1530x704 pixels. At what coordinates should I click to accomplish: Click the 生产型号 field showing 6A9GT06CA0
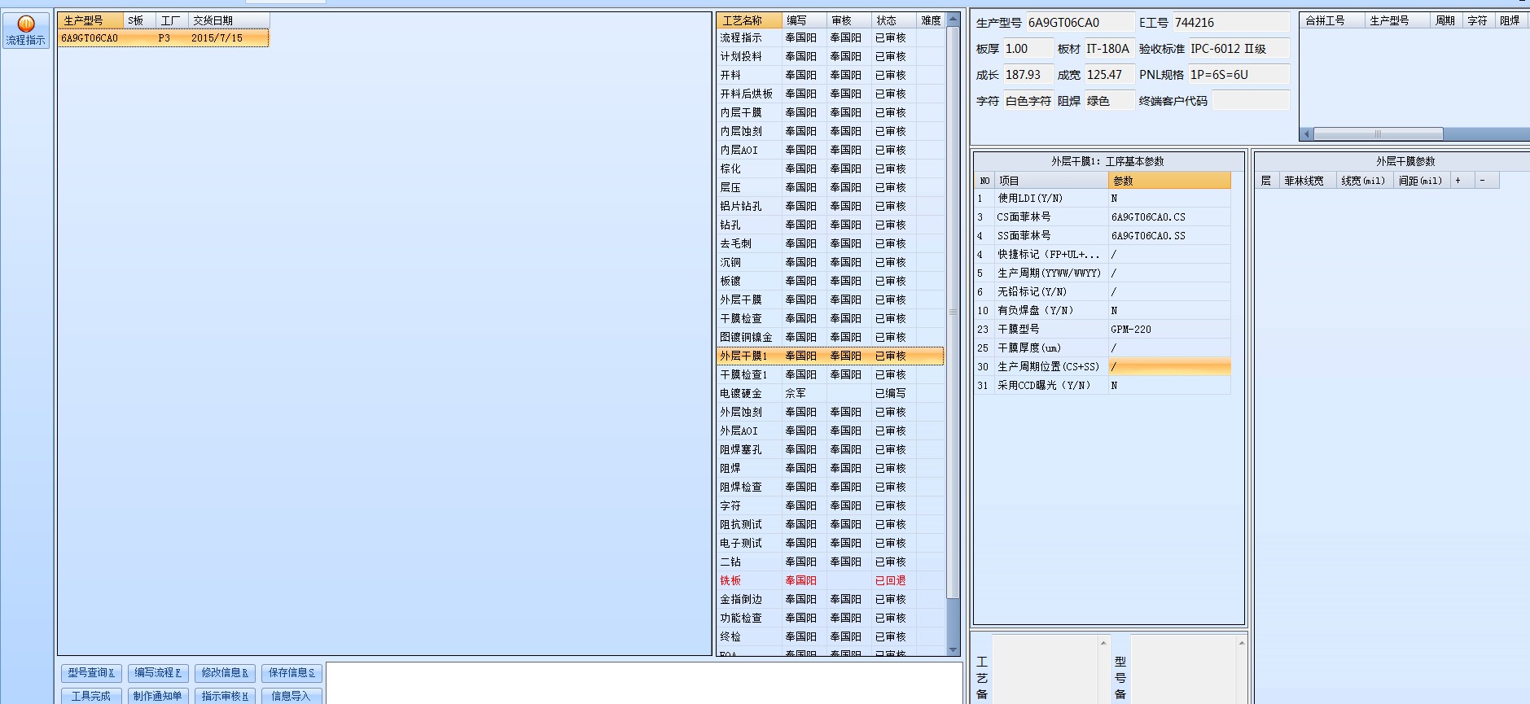[1080, 23]
